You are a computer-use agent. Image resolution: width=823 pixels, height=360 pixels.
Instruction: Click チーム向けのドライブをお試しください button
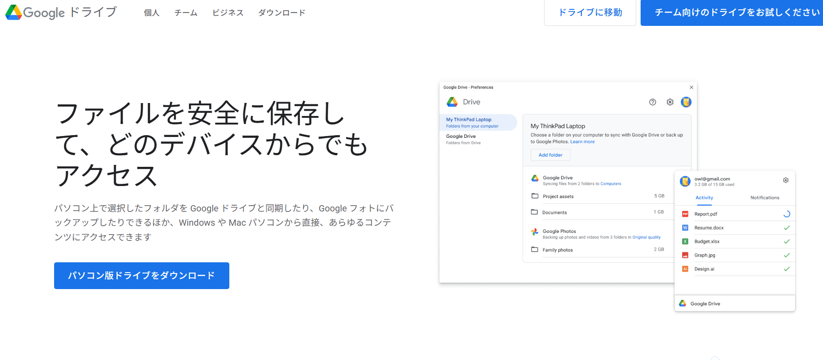(732, 12)
